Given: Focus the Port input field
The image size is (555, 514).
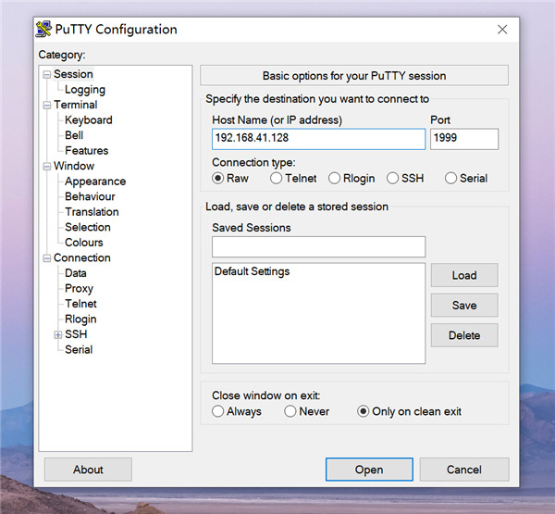Looking at the screenshot, I should (464, 139).
